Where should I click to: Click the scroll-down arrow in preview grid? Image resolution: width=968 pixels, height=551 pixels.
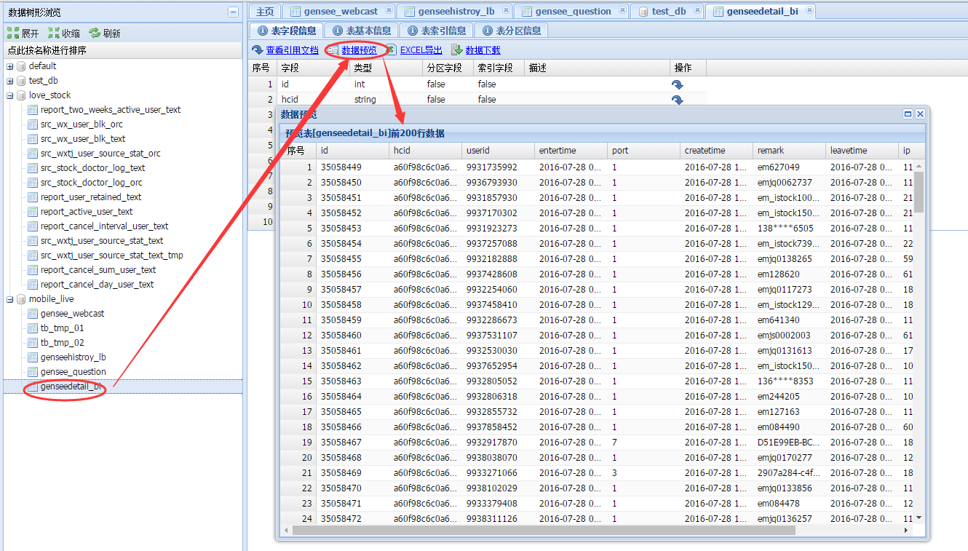(919, 518)
